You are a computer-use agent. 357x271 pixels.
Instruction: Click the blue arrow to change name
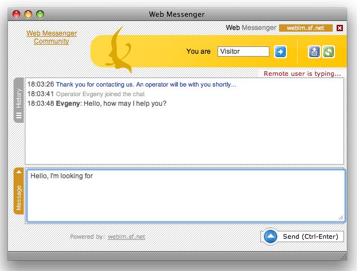pos(280,51)
